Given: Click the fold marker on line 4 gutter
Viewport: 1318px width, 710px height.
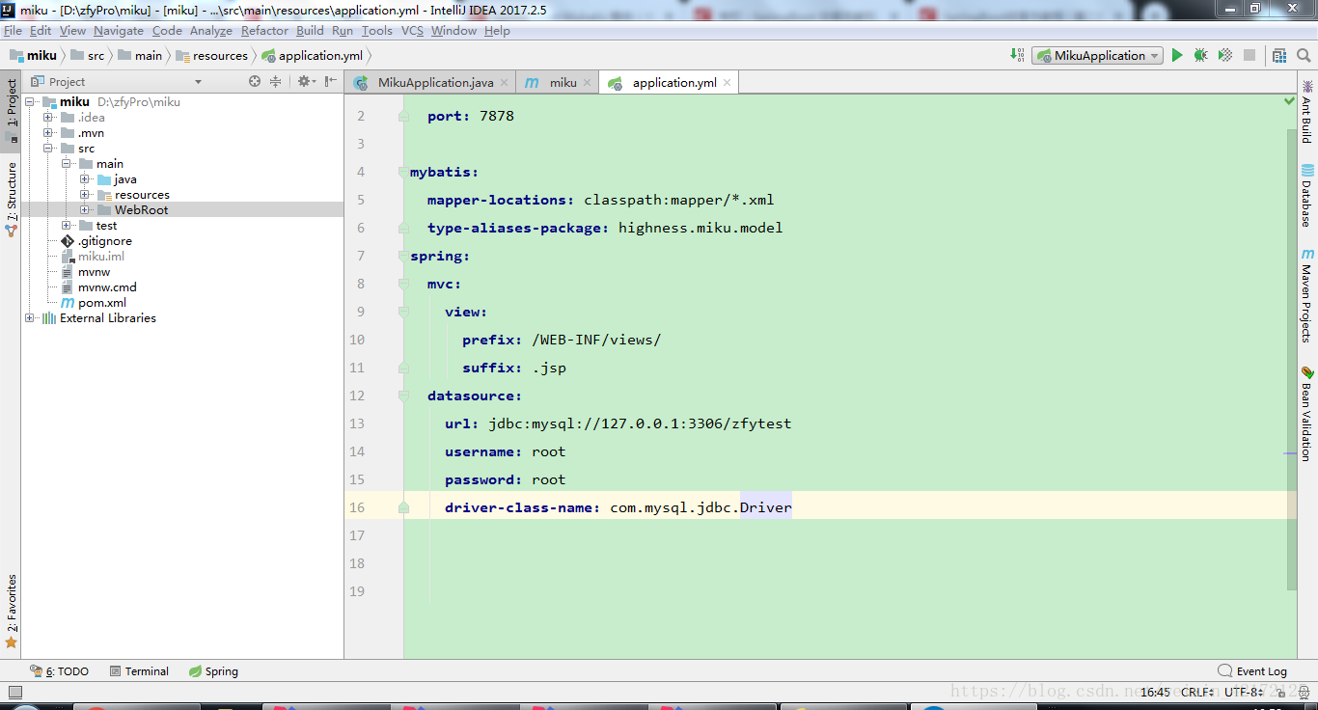Looking at the screenshot, I should tap(403, 172).
